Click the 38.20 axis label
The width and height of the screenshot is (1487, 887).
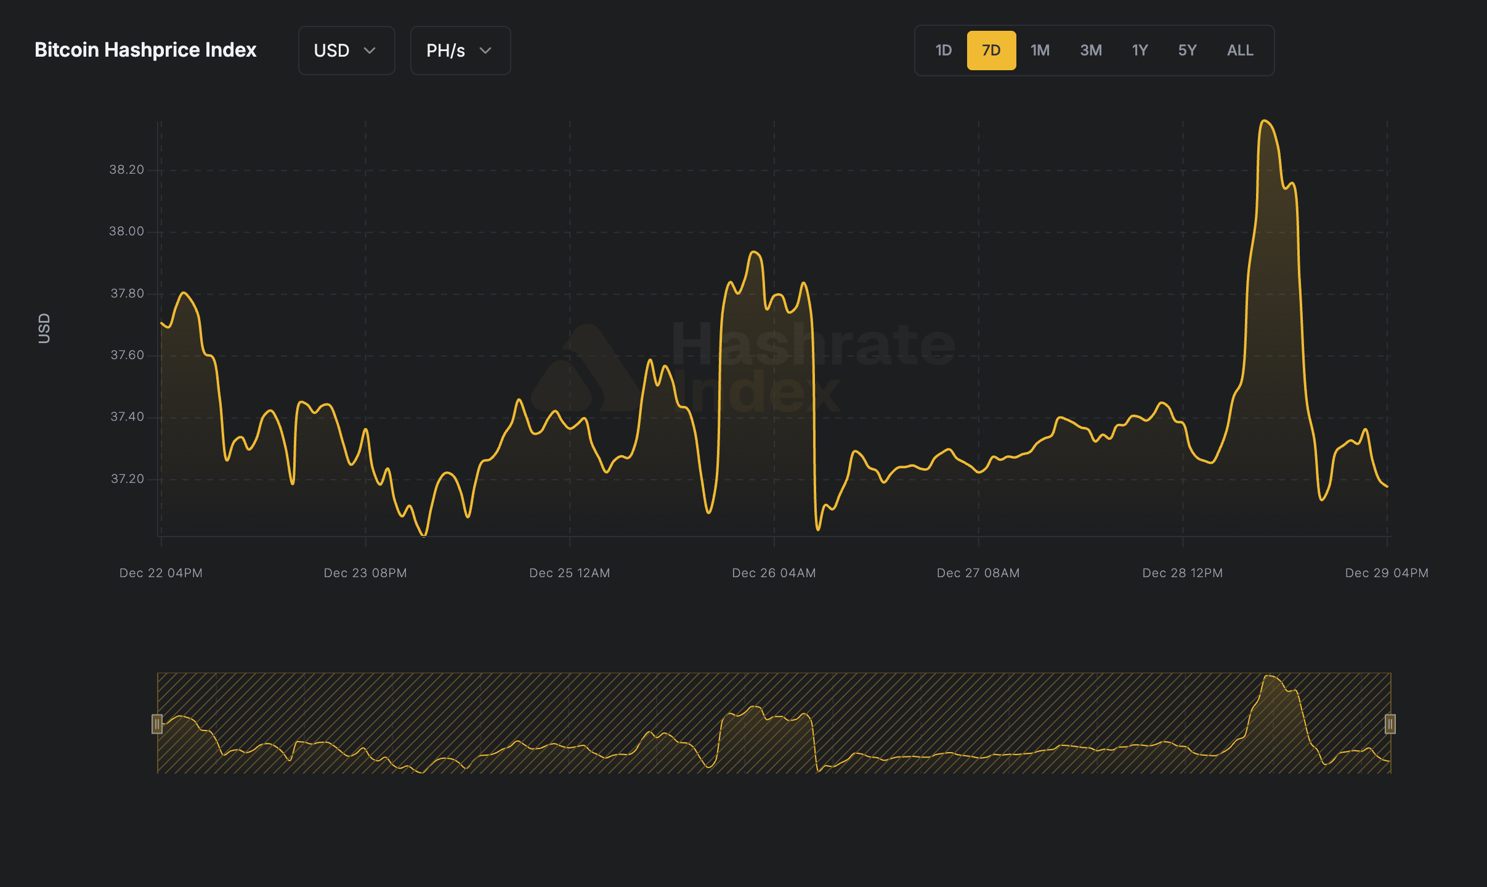pos(127,169)
